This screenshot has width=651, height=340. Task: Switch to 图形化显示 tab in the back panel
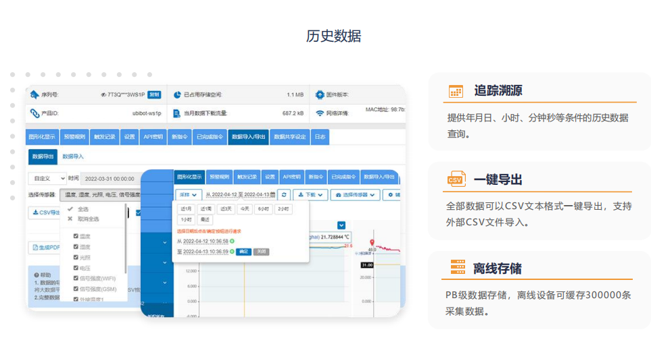click(42, 137)
